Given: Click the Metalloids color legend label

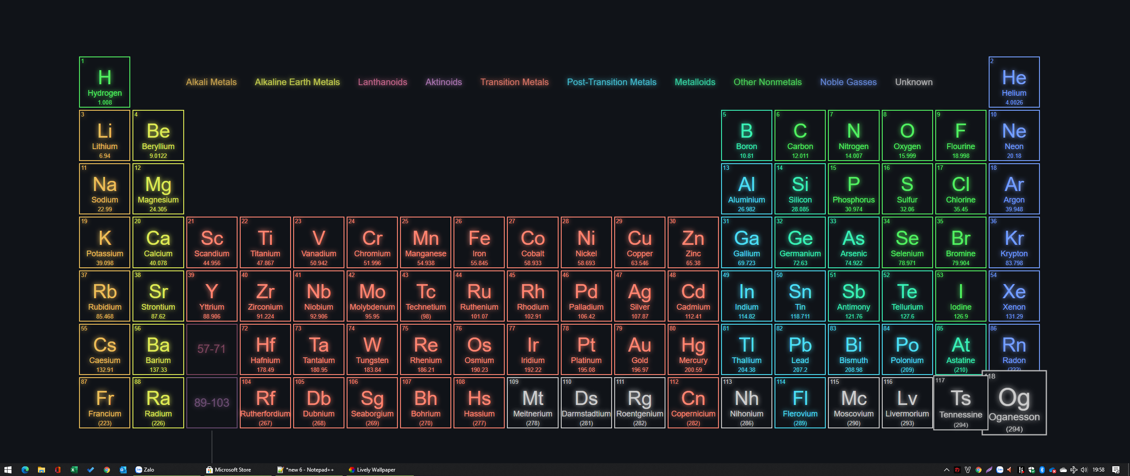Looking at the screenshot, I should coord(695,82).
